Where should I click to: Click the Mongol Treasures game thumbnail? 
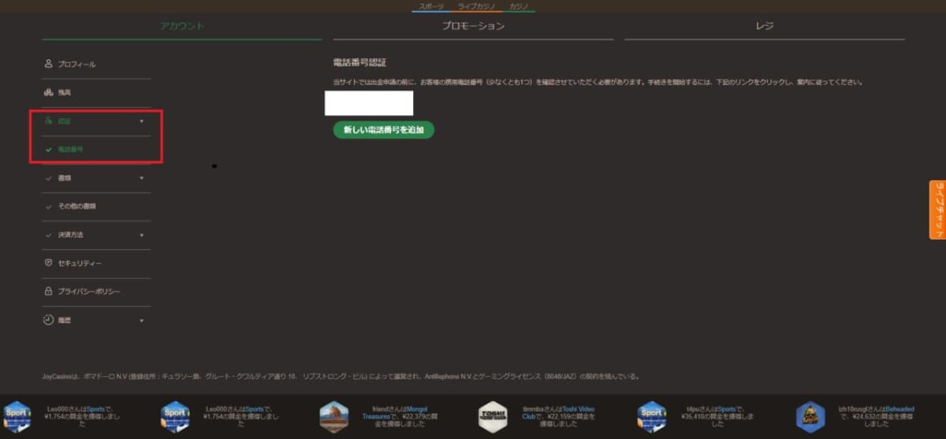[x=334, y=417]
